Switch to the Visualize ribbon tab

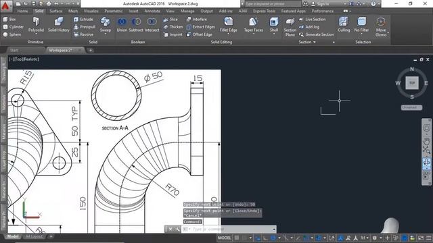[x=91, y=11]
